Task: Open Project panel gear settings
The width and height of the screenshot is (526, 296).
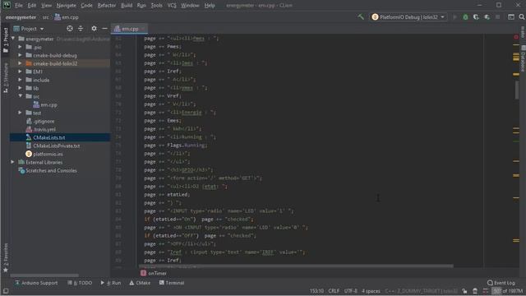Action: (94, 29)
